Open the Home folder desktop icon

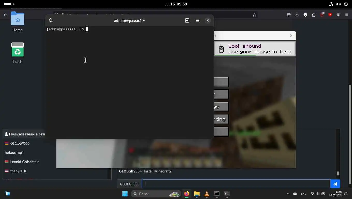(x=18, y=22)
